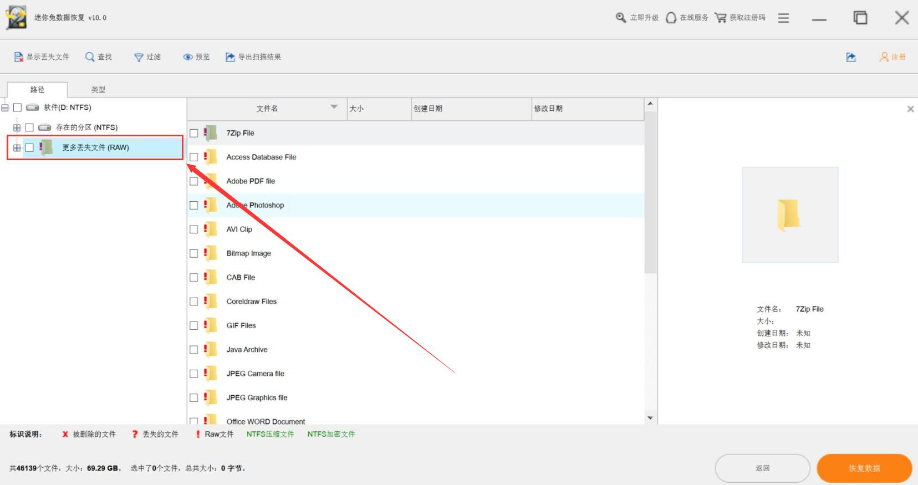Tick the Bitmap Image checkbox
Screen dimensions: 918x485
[x=193, y=253]
